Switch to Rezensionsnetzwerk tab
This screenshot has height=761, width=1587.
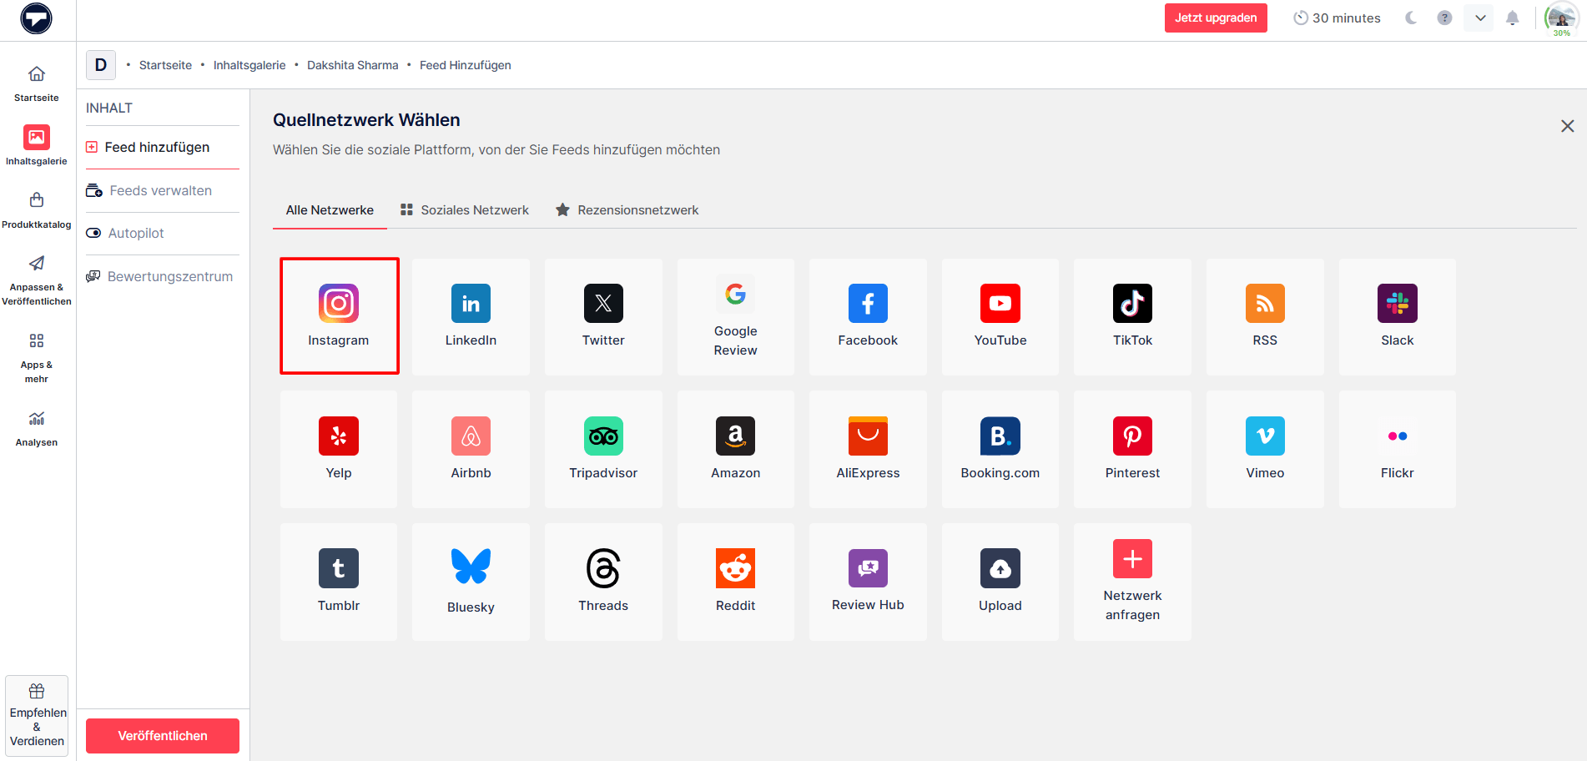(x=627, y=210)
